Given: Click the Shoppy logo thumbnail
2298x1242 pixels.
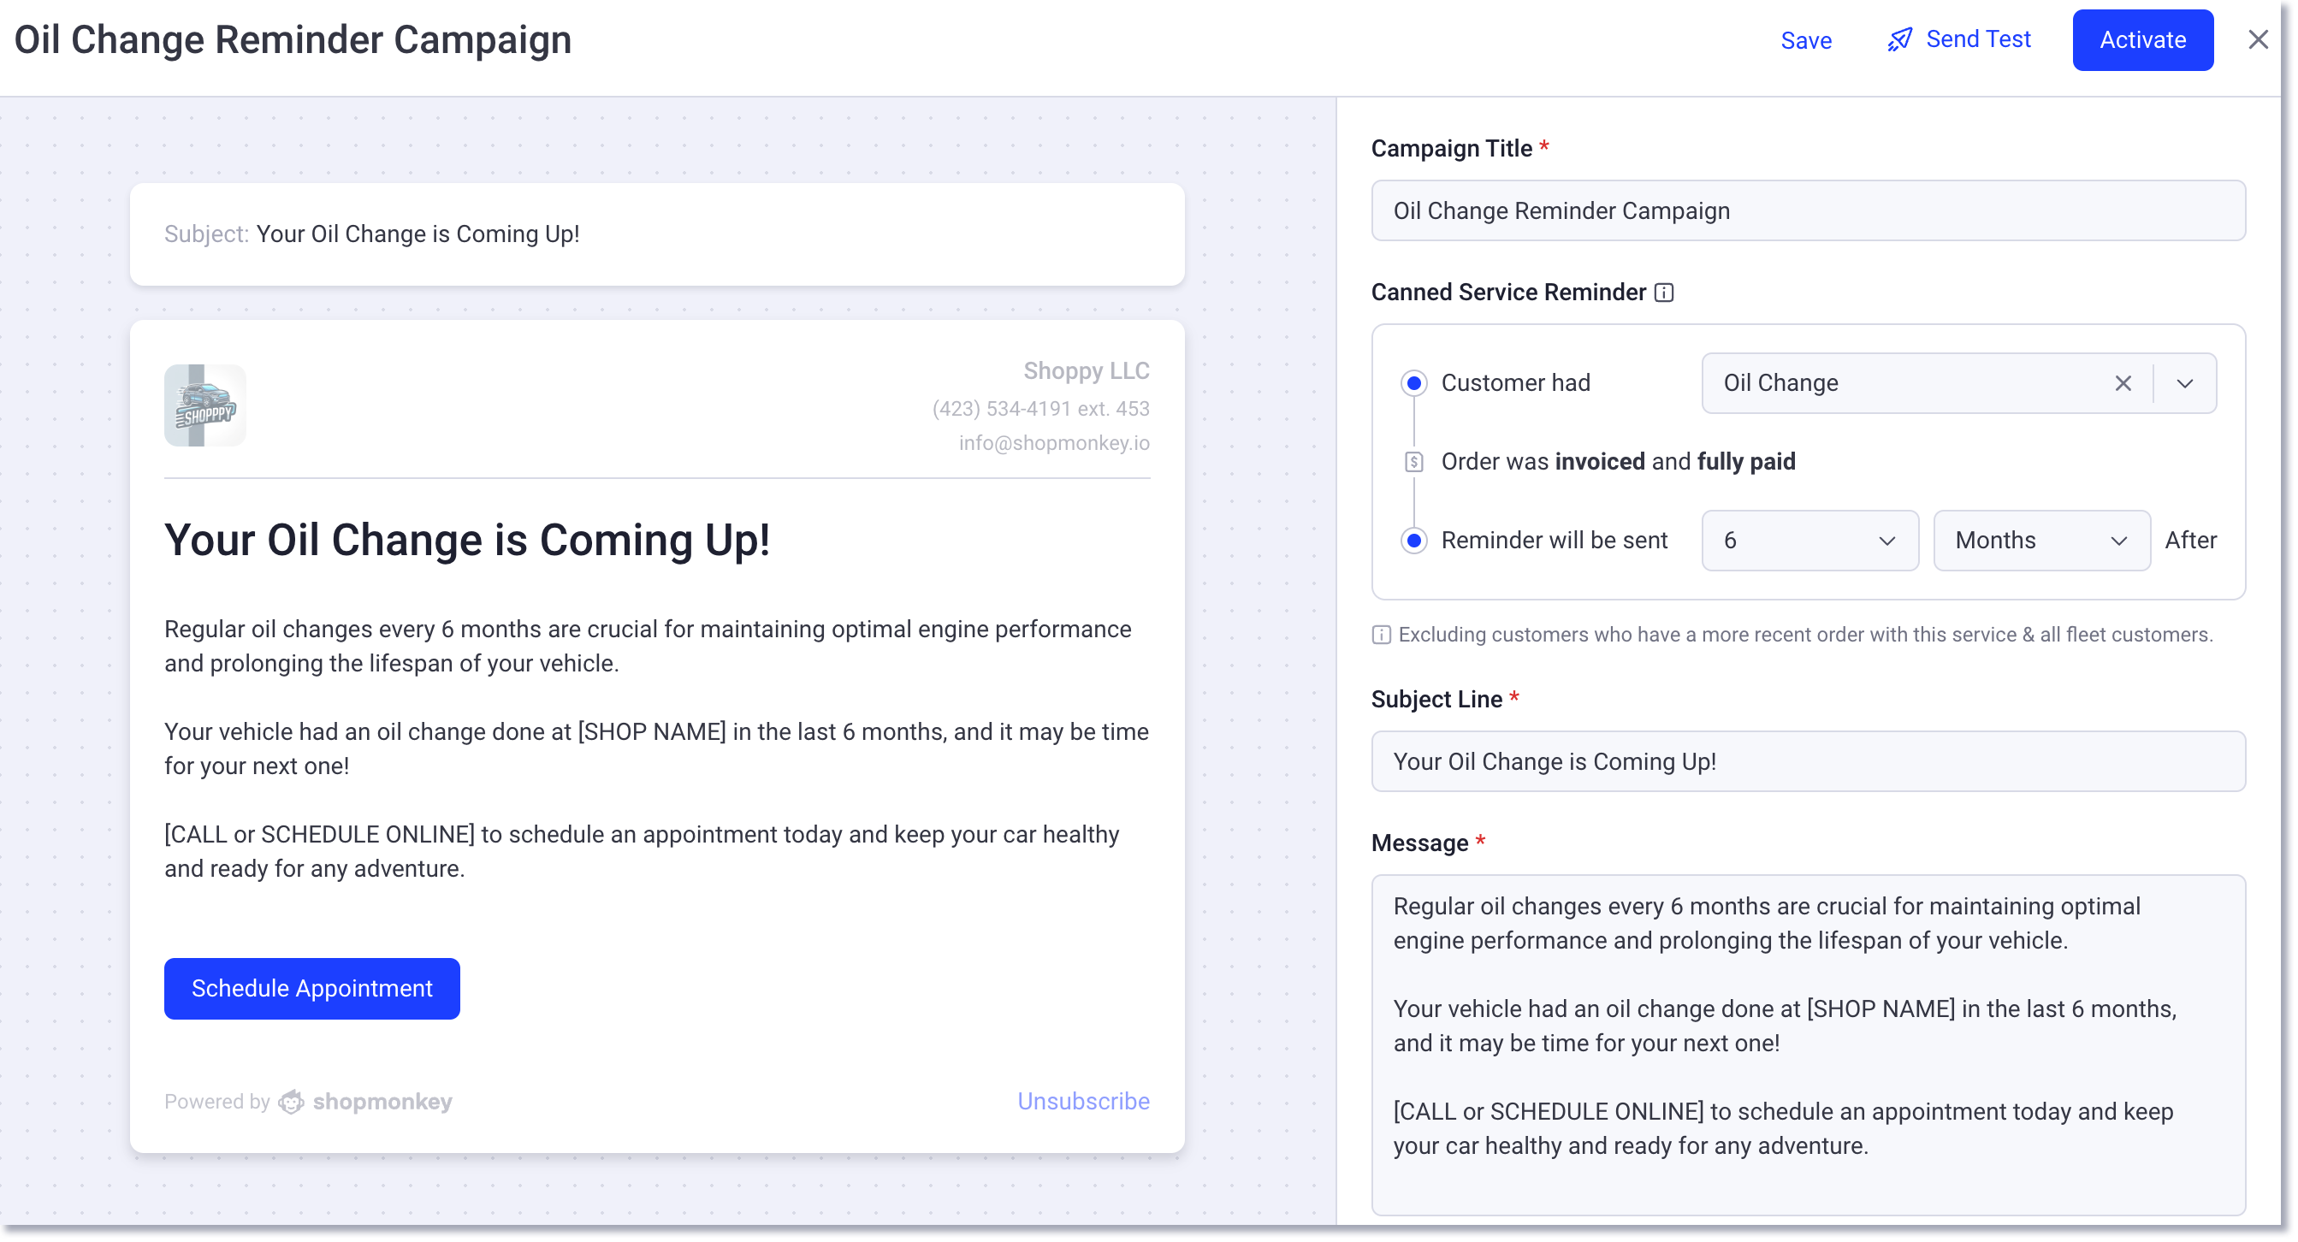Looking at the screenshot, I should (x=205, y=405).
